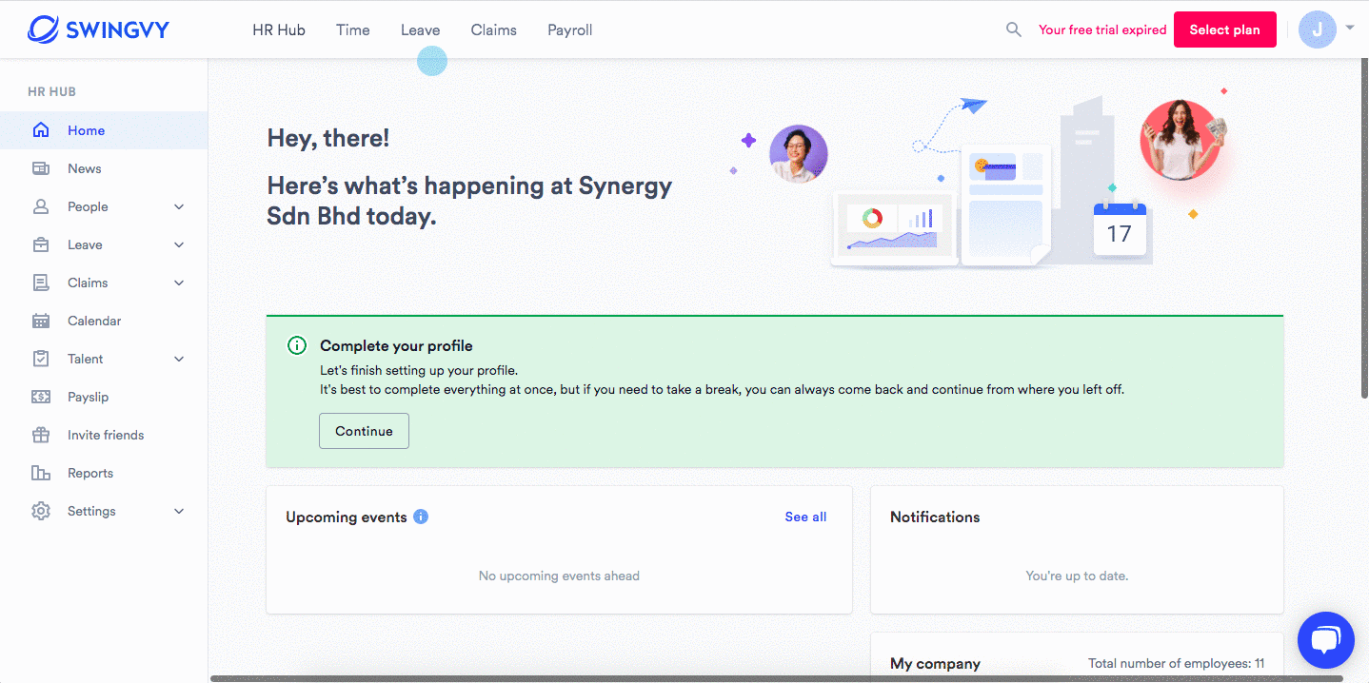
Task: Click the Upcoming events info icon
Action: 421,517
